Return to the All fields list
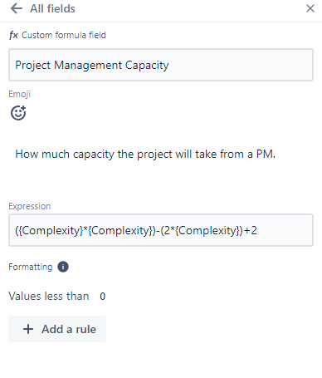Image resolution: width=322 pixels, height=378 pixels. pyautogui.click(x=52, y=8)
